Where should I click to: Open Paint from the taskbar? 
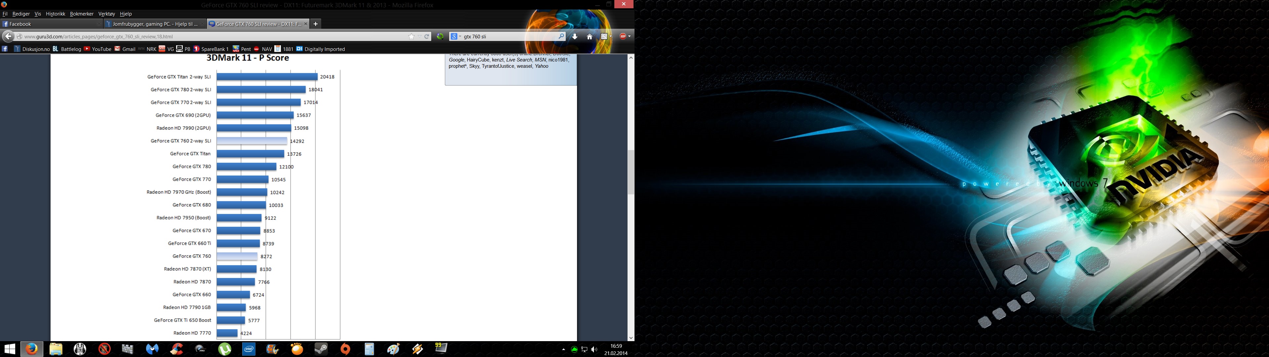(394, 349)
